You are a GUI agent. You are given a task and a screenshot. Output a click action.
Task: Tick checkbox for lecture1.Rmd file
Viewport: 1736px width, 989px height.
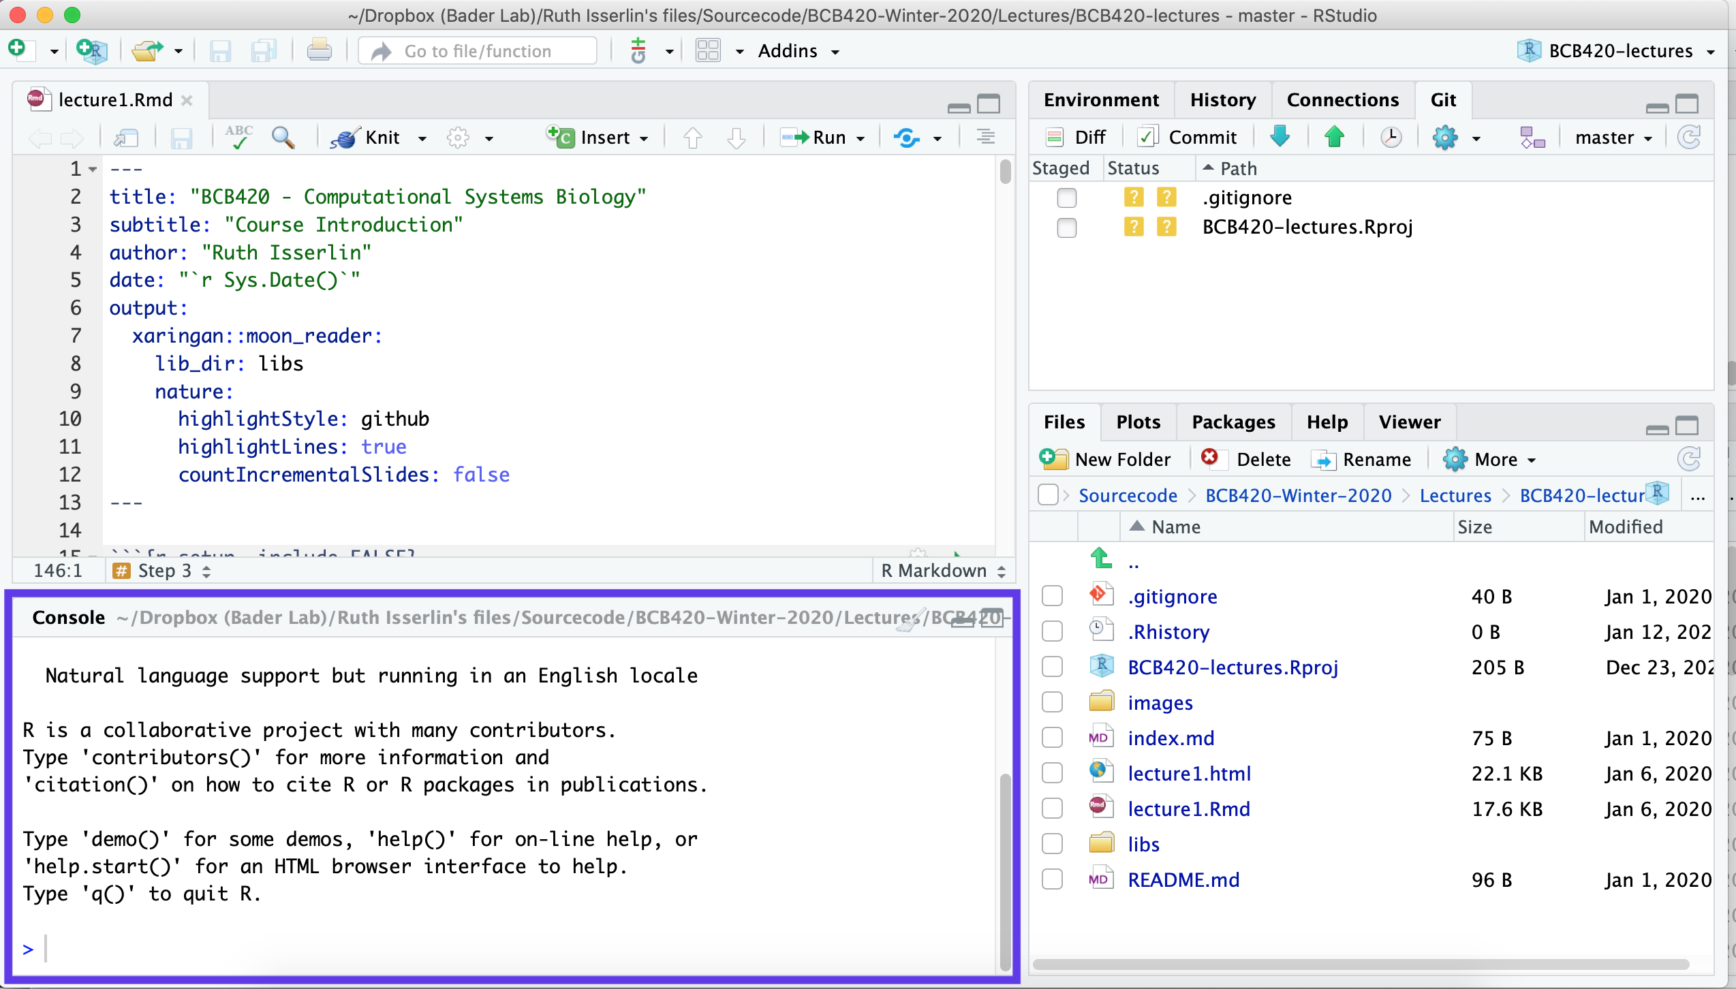point(1052,809)
